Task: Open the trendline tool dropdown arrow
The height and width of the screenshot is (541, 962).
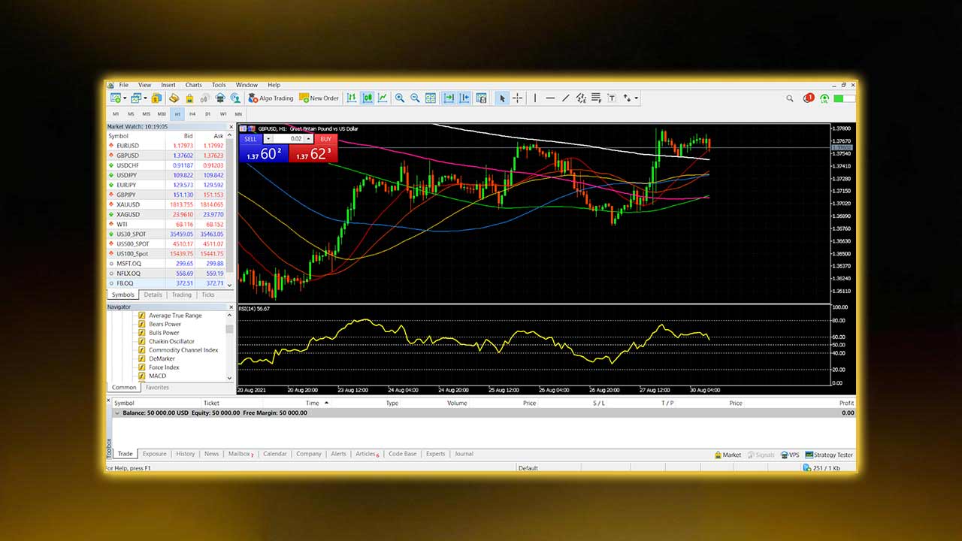Action: (635, 98)
